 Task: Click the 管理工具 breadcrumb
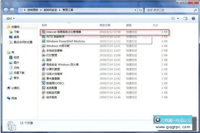(68, 10)
